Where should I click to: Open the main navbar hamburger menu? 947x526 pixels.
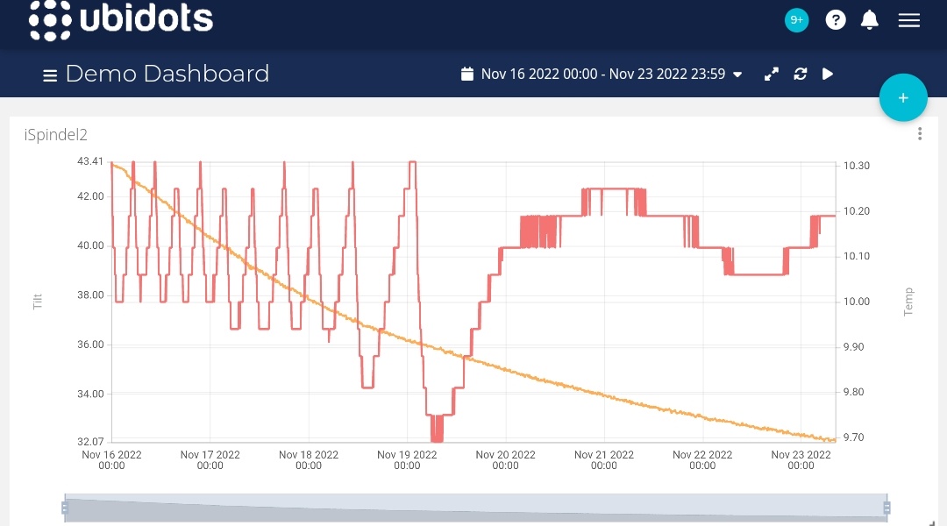[x=909, y=20]
